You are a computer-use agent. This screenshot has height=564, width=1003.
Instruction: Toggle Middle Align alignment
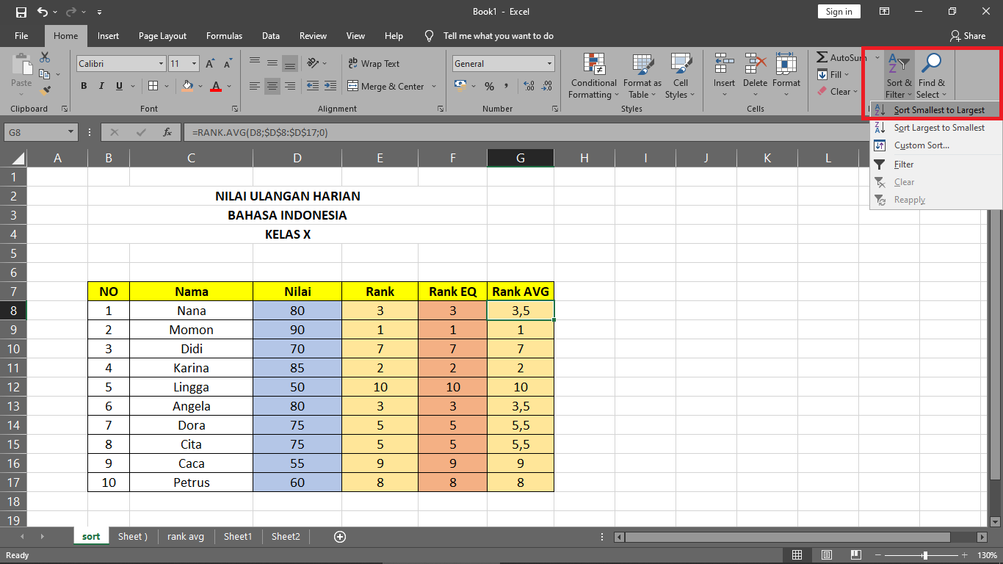(272, 63)
